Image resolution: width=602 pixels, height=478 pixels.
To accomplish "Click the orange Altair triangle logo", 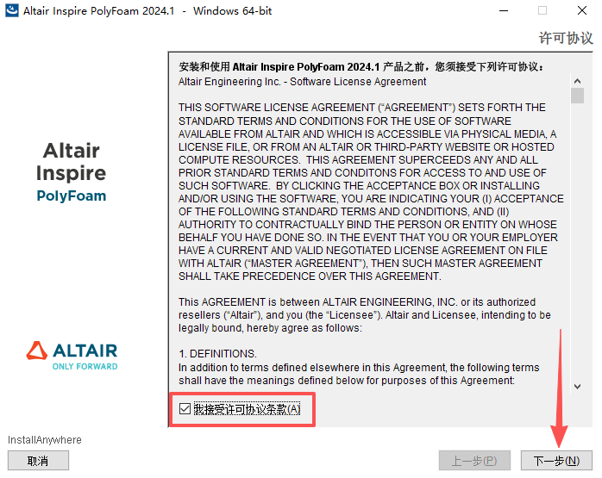I will point(37,350).
